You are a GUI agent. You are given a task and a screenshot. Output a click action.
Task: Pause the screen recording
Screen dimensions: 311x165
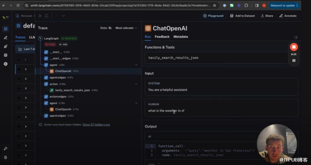294,61
